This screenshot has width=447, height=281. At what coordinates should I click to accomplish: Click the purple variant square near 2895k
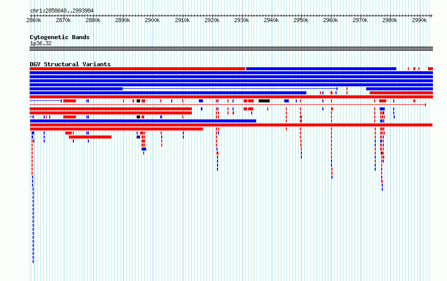(x=138, y=137)
